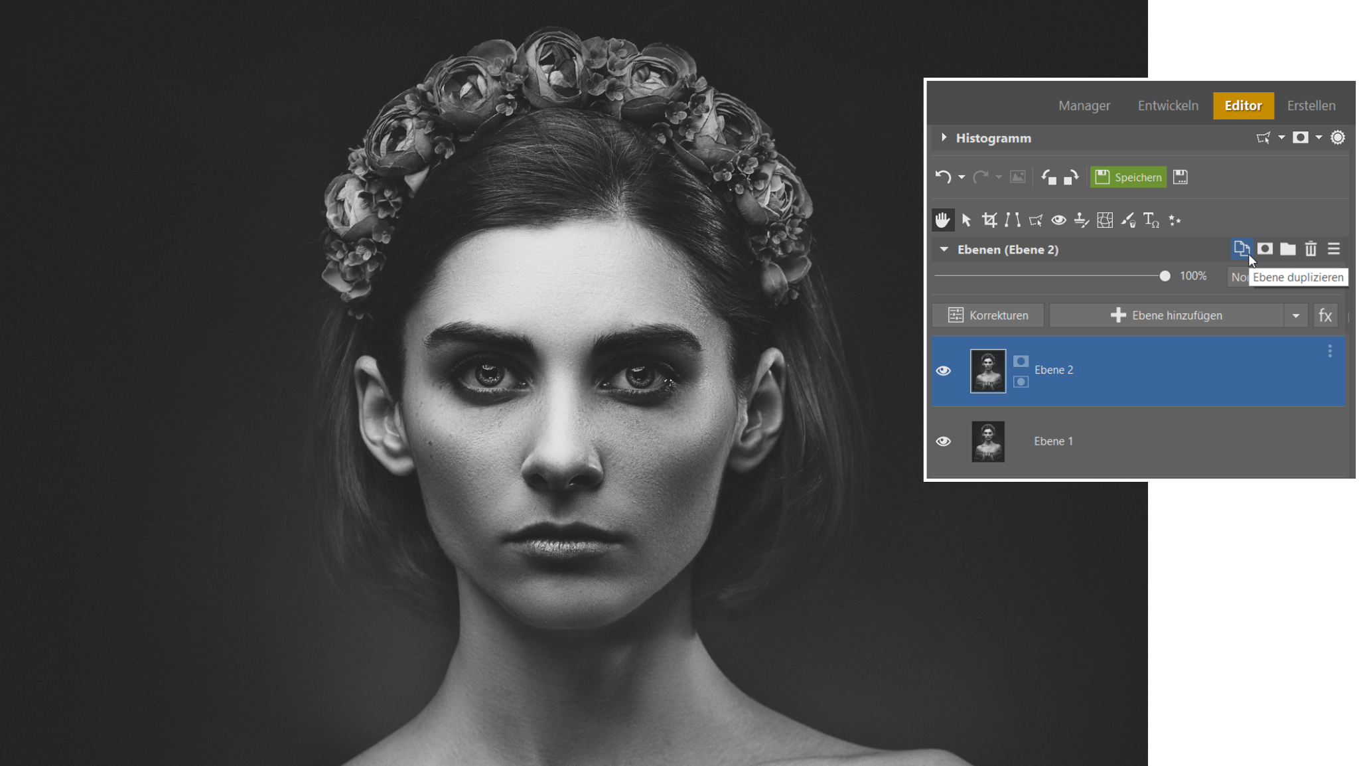This screenshot has height=766, width=1359.
Task: Switch to the Manager tab
Action: point(1084,106)
